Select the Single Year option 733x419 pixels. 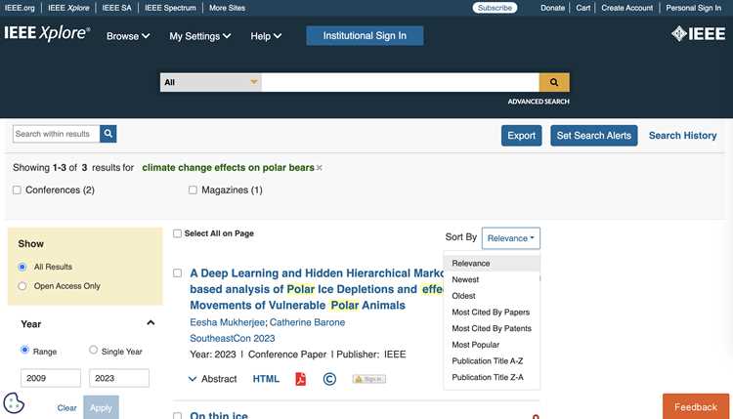94,350
